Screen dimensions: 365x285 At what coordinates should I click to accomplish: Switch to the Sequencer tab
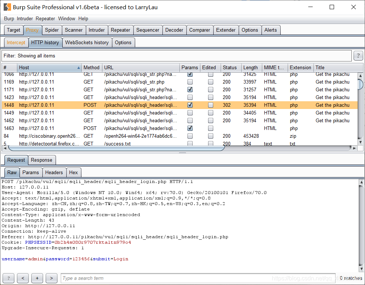click(x=148, y=30)
